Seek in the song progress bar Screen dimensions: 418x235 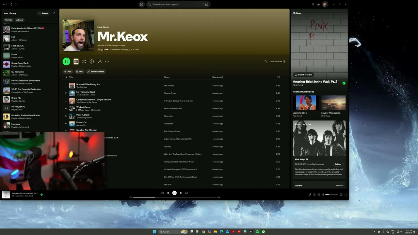pos(174,197)
